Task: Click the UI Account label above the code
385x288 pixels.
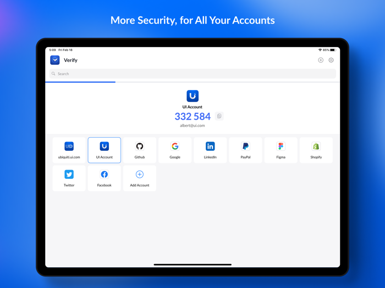Action: [x=193, y=107]
